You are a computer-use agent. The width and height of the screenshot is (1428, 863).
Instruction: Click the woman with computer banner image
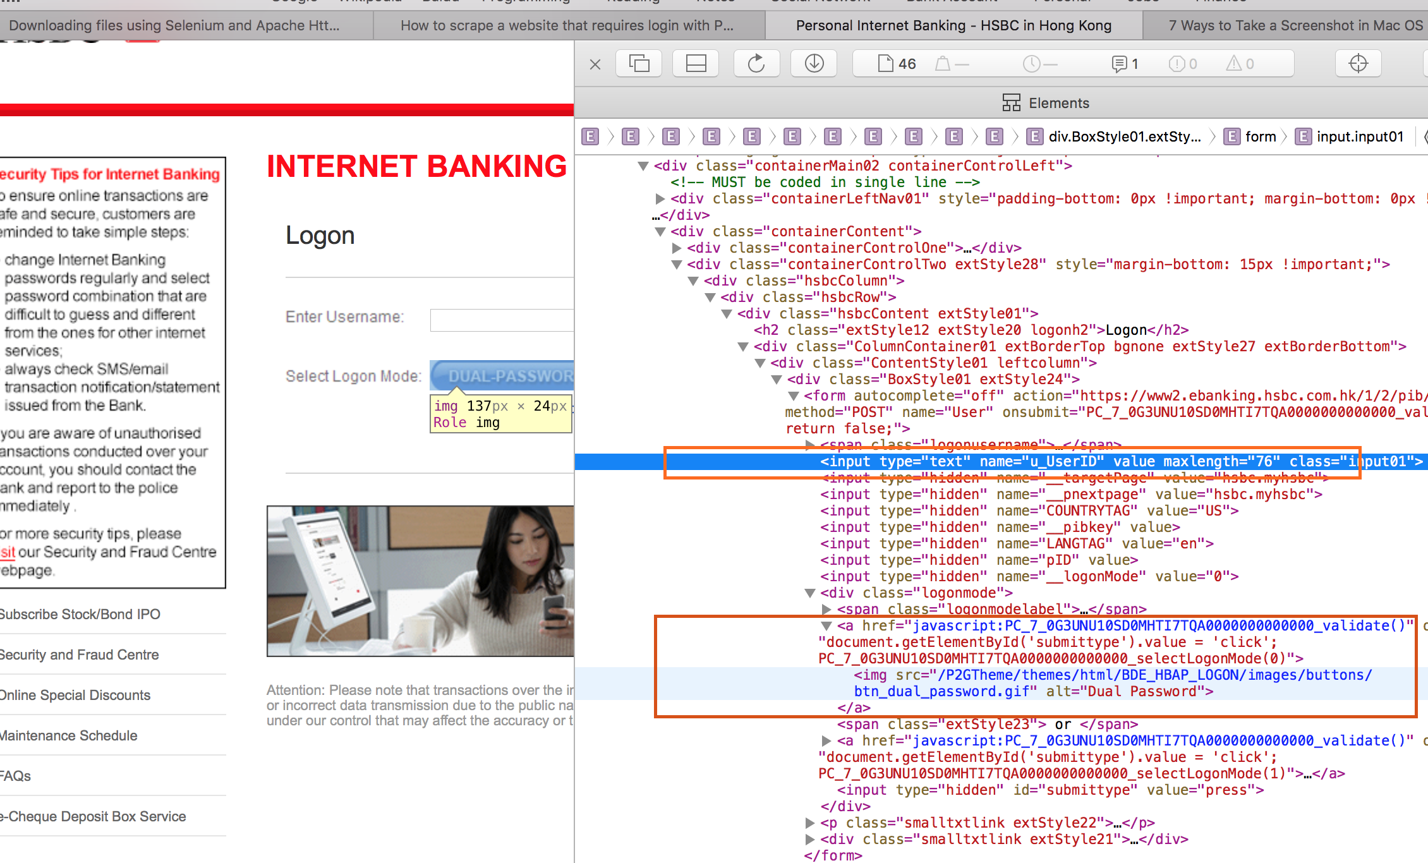point(420,581)
